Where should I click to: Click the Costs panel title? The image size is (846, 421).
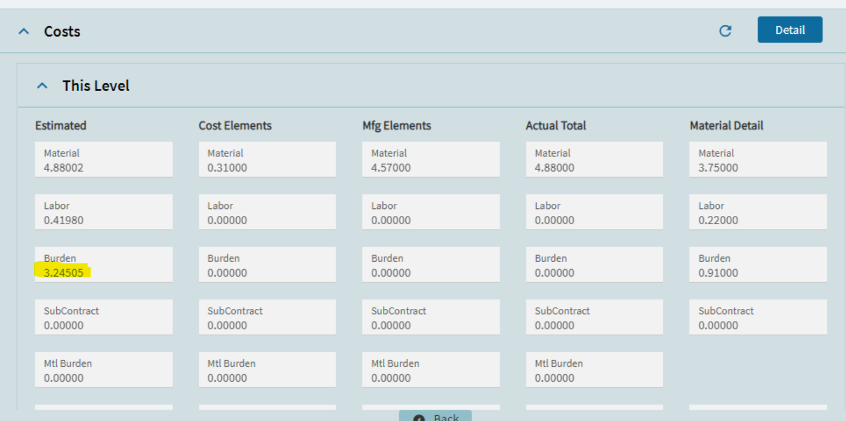pos(62,32)
